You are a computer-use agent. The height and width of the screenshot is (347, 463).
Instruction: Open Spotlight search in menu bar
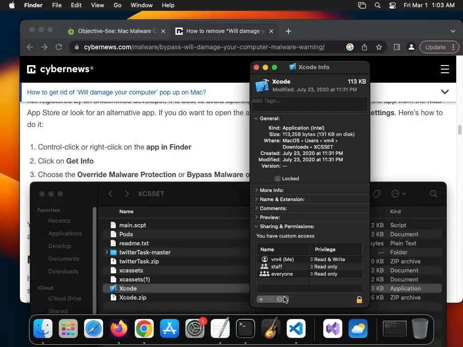[378, 5]
